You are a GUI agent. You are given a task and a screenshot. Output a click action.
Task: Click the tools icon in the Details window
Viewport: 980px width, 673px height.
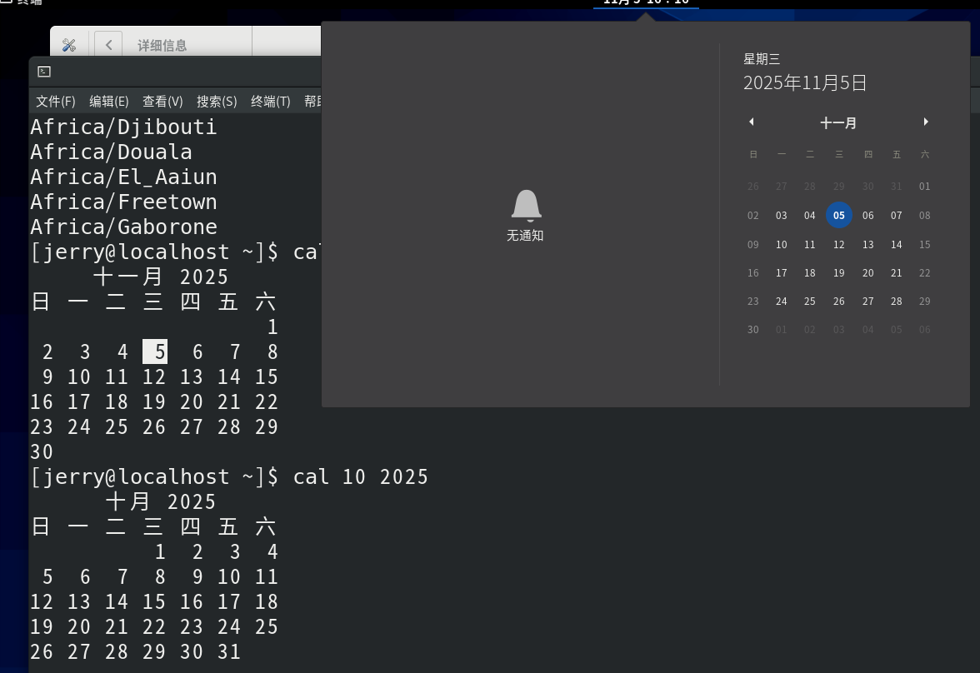click(x=68, y=45)
